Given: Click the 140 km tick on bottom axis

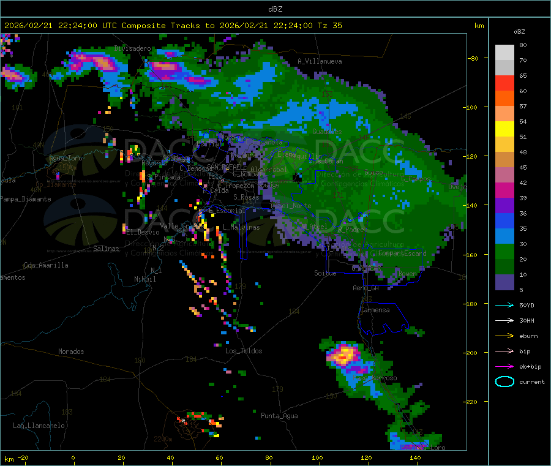Looking at the screenshot, I should point(415,457).
